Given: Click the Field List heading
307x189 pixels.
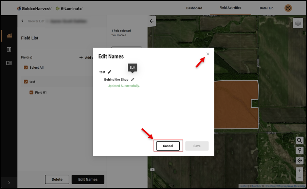Looking at the screenshot, I should [30, 38].
